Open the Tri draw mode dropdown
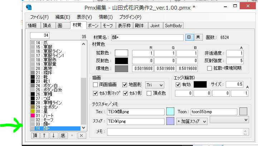 tap(155, 85)
